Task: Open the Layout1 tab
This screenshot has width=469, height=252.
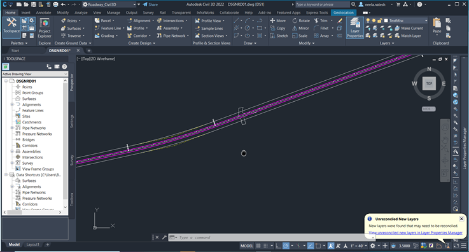Action: [x=32, y=244]
